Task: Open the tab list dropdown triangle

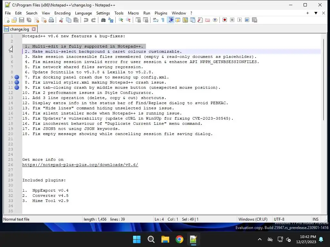Action: coord(316,13)
